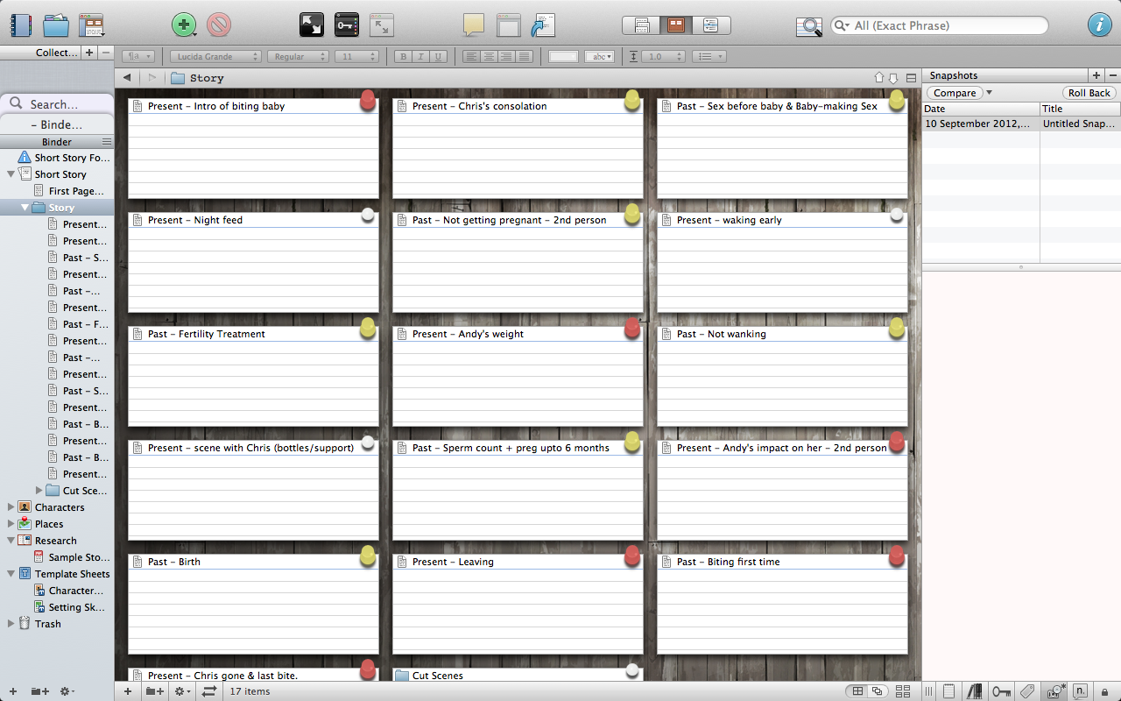Toggle the inspector lock icon
Viewport: 1121px width, 701px height.
(x=1104, y=691)
